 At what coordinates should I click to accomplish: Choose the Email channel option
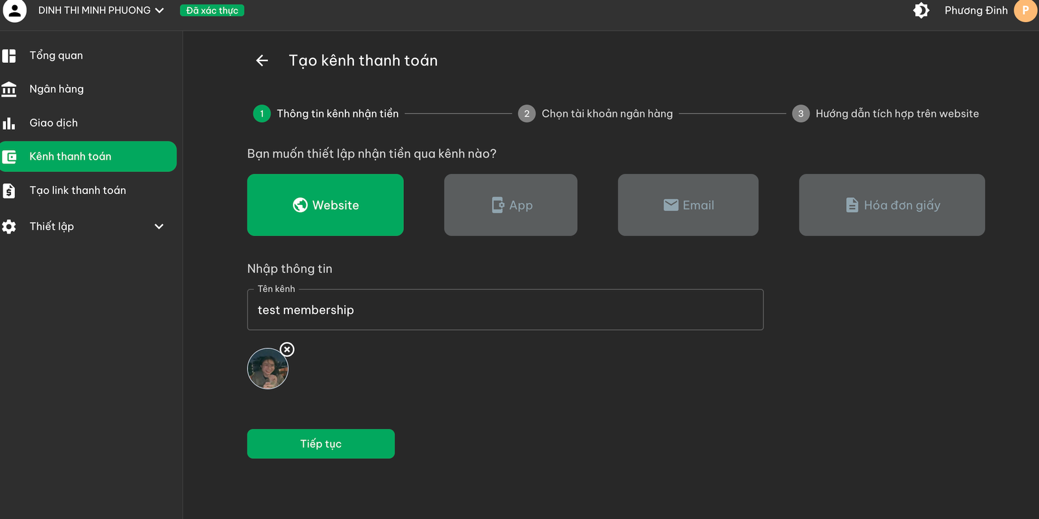688,205
